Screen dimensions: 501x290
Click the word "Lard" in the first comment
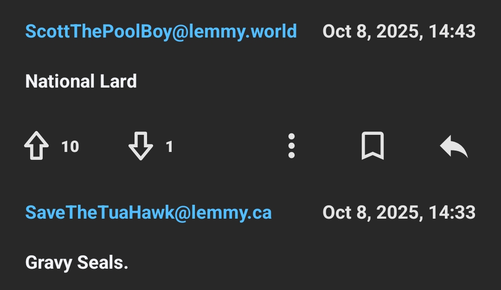click(x=118, y=82)
